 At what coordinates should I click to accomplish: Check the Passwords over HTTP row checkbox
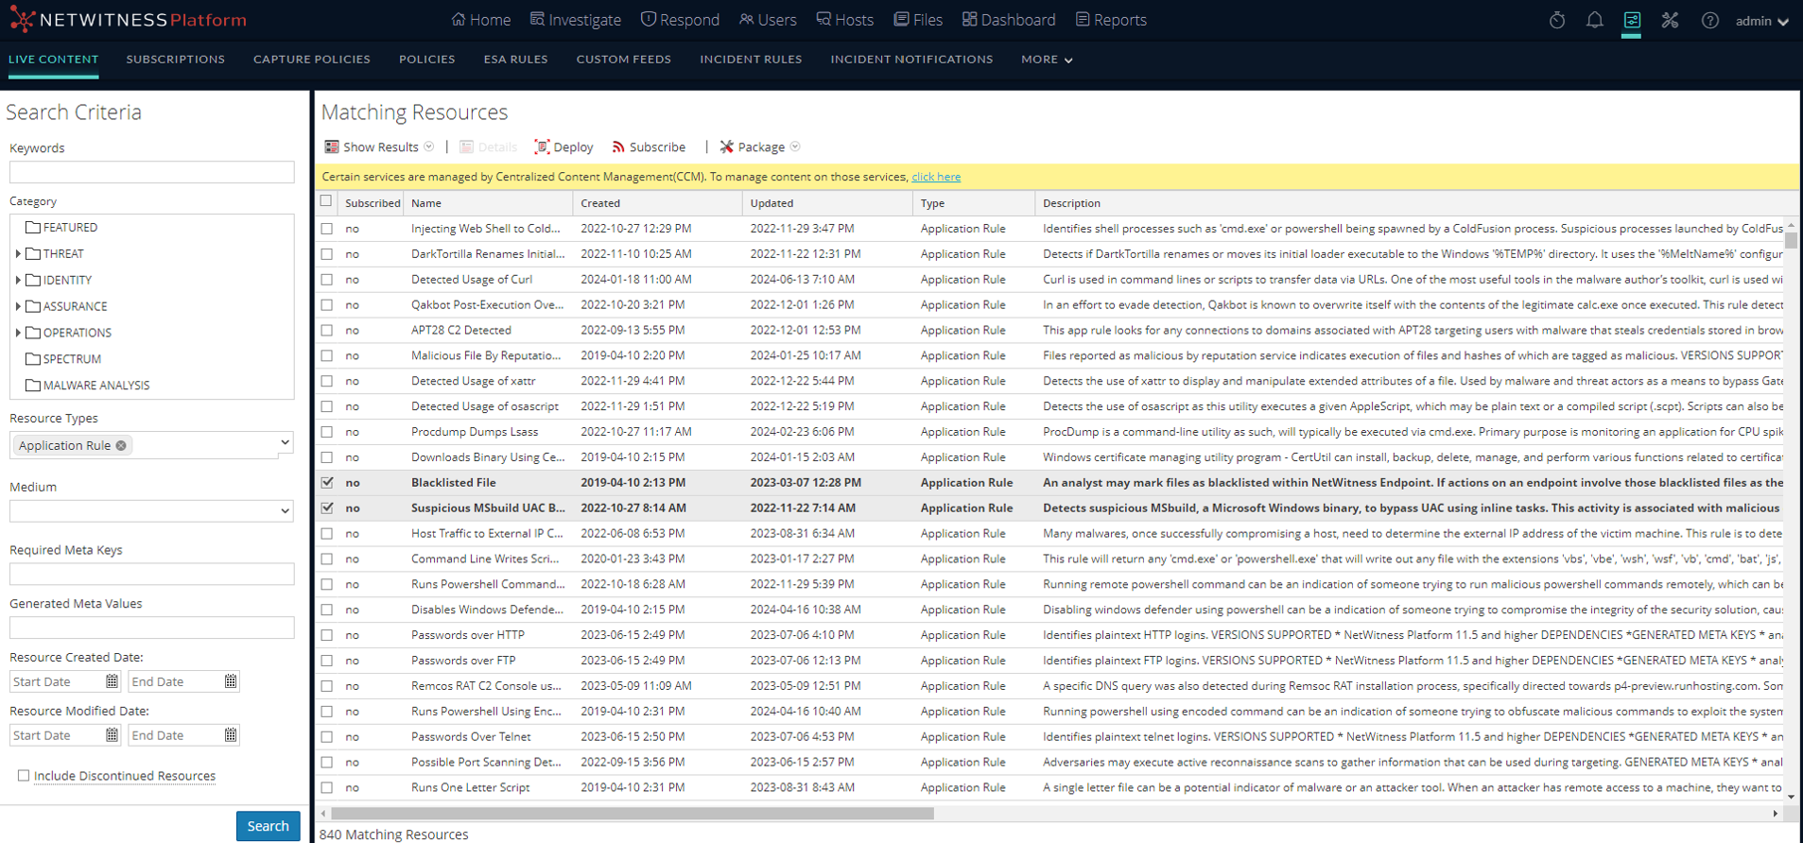(x=327, y=636)
